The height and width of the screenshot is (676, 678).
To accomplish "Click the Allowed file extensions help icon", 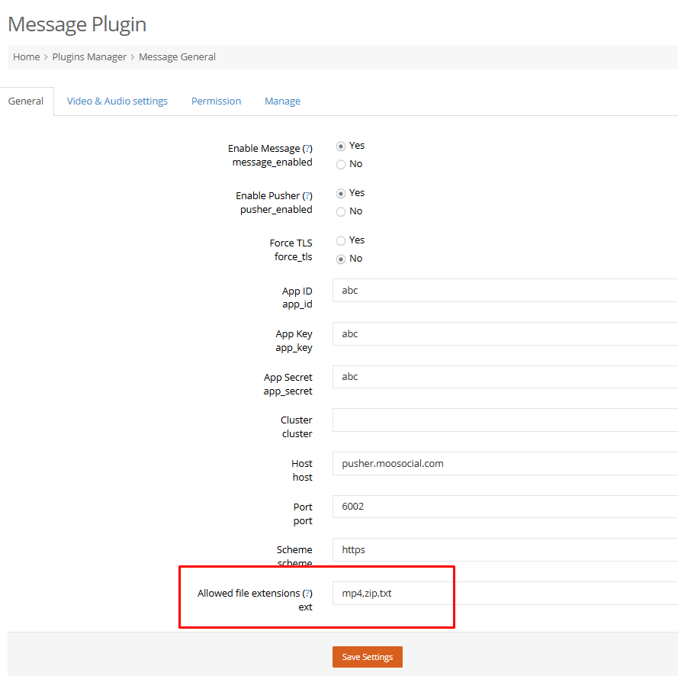I will pos(307,594).
